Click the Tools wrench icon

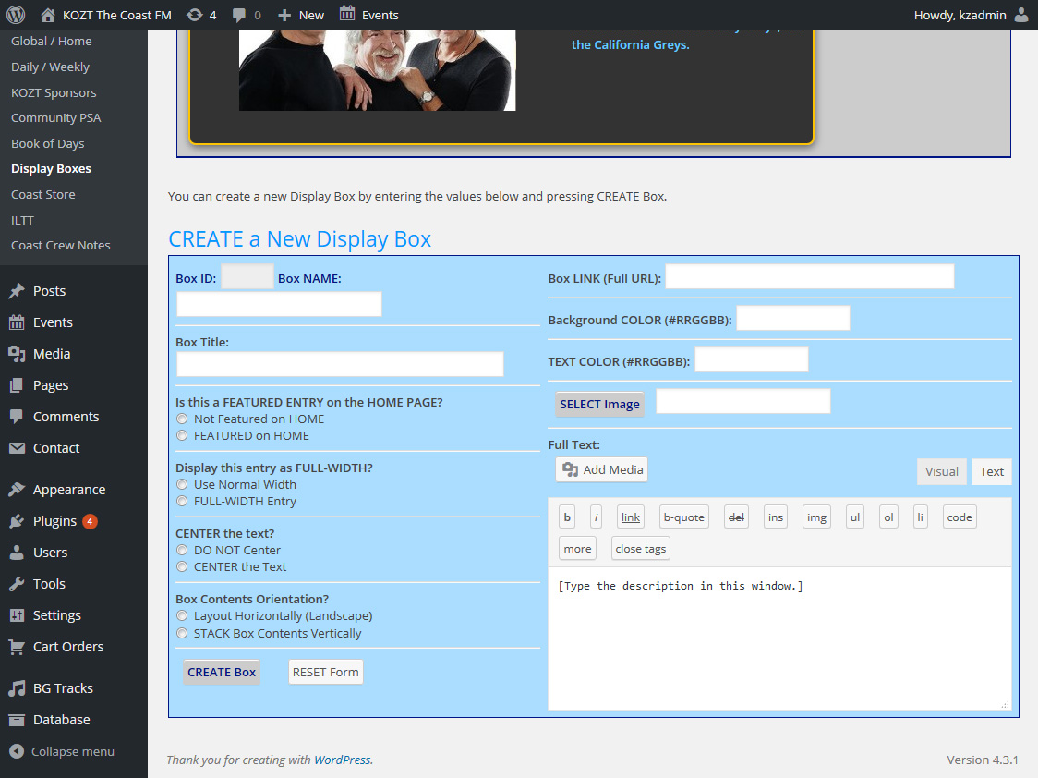tap(17, 584)
